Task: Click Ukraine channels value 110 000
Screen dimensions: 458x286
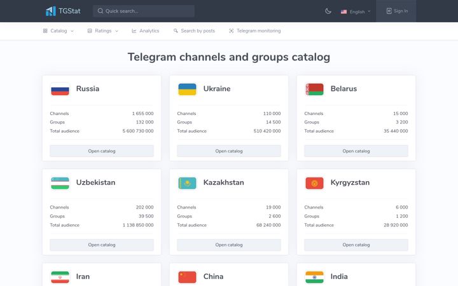Action: pos(272,114)
